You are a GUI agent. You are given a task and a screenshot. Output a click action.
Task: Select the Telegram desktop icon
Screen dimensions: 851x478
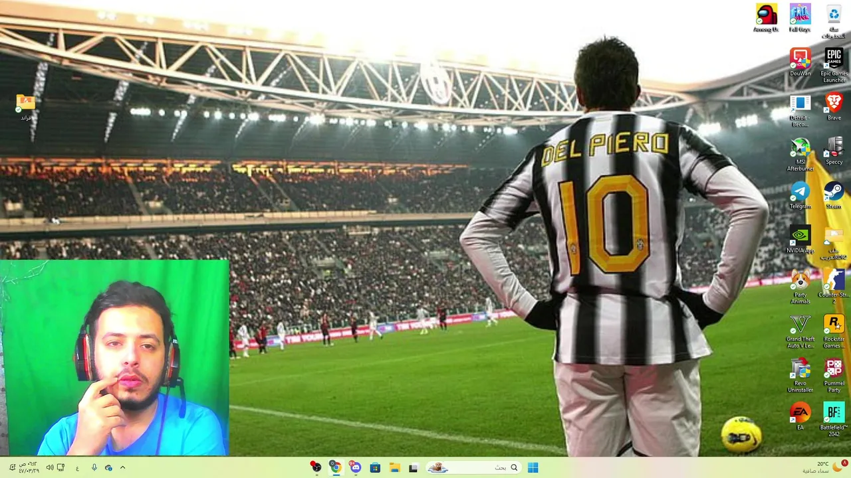click(800, 196)
